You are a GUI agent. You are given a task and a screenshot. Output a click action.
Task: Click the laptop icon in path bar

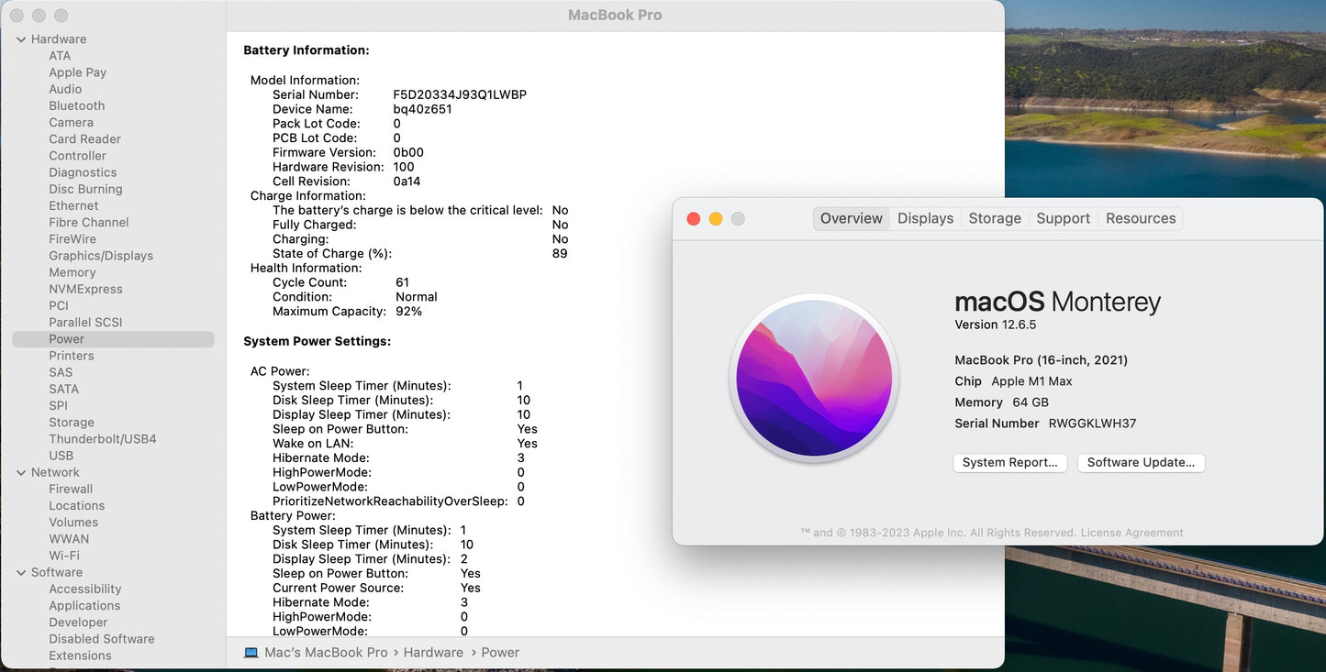click(251, 653)
